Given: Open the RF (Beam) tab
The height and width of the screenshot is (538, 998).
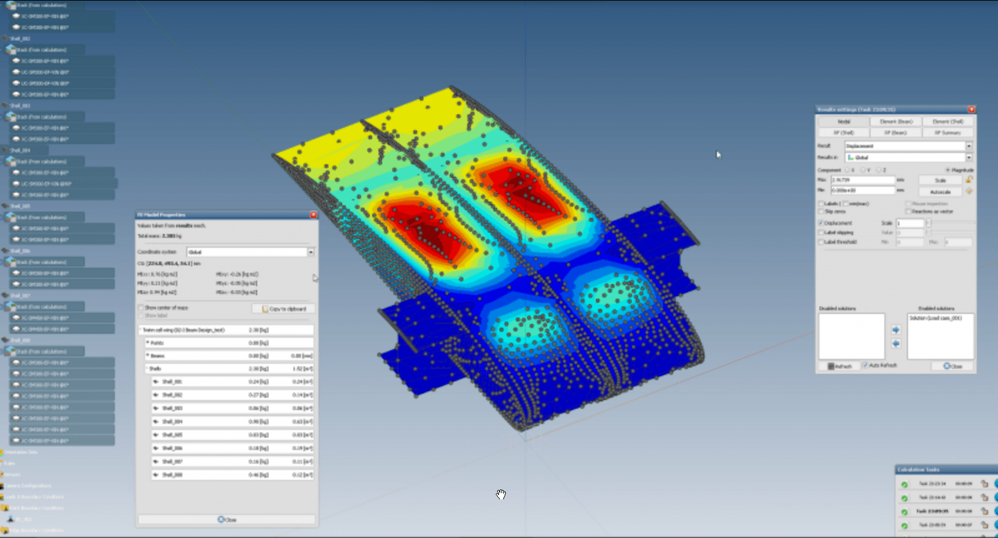Looking at the screenshot, I should pos(896,133).
